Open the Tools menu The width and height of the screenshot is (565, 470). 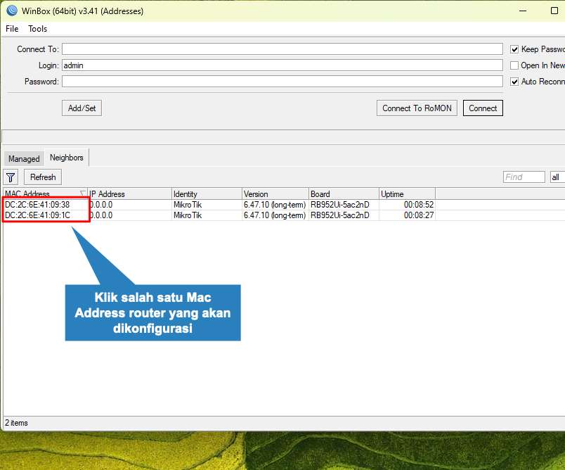[x=38, y=29]
